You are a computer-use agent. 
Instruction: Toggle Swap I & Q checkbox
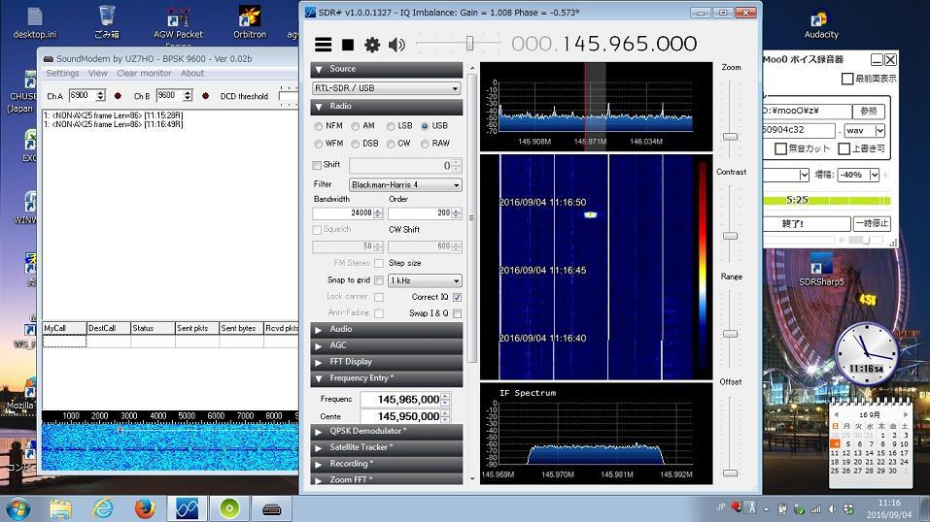[x=457, y=312]
